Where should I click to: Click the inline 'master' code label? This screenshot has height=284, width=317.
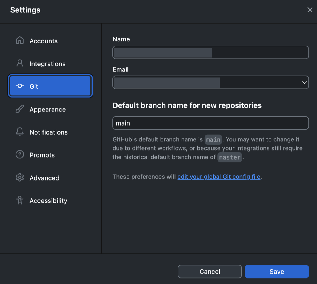point(230,157)
